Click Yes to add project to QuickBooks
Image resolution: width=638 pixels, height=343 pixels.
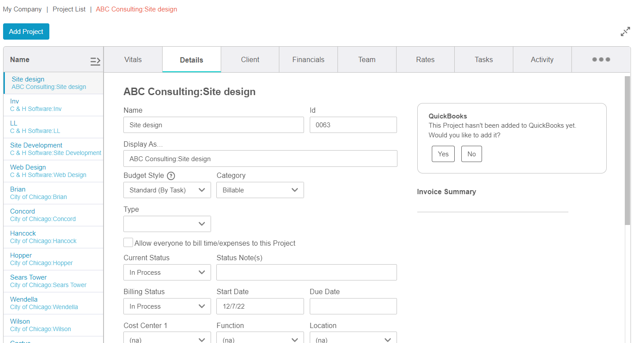pyautogui.click(x=443, y=154)
